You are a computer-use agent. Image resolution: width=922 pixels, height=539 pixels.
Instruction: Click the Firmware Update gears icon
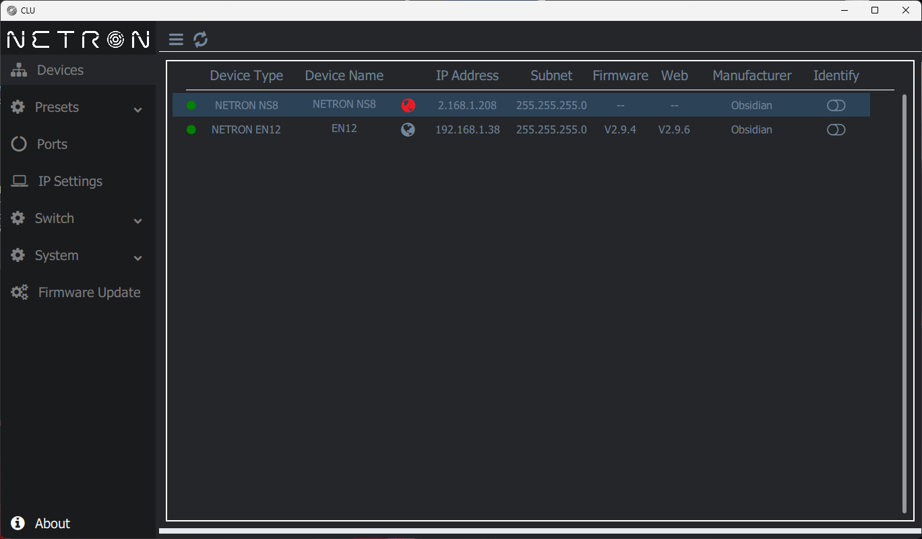(20, 292)
